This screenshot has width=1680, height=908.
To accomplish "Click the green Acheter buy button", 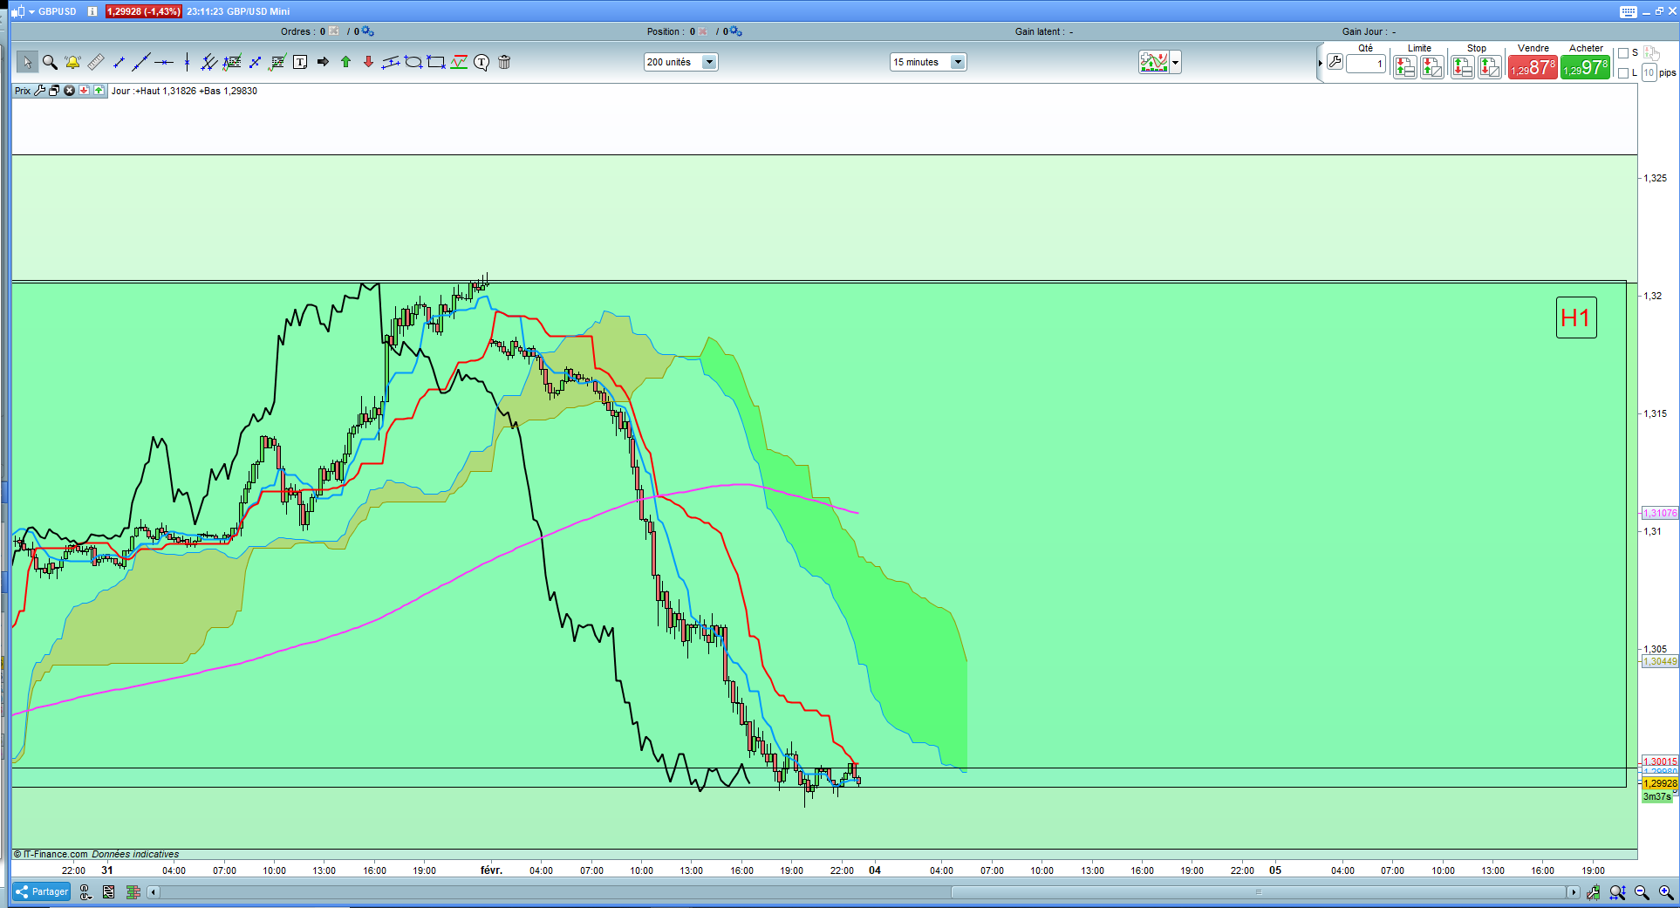I will coord(1585,67).
